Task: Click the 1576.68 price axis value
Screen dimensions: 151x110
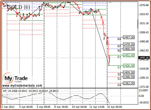Action: click(144, 5)
